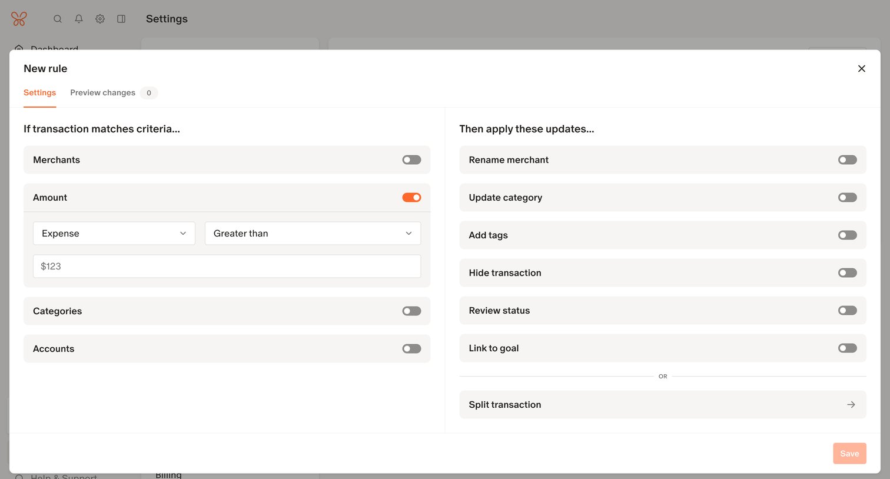Click the "Review status" label
The height and width of the screenshot is (479, 890).
click(499, 311)
